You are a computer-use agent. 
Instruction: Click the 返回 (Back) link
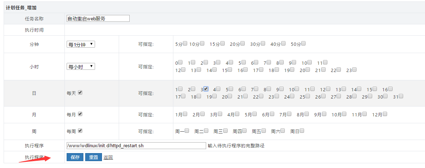point(108,157)
